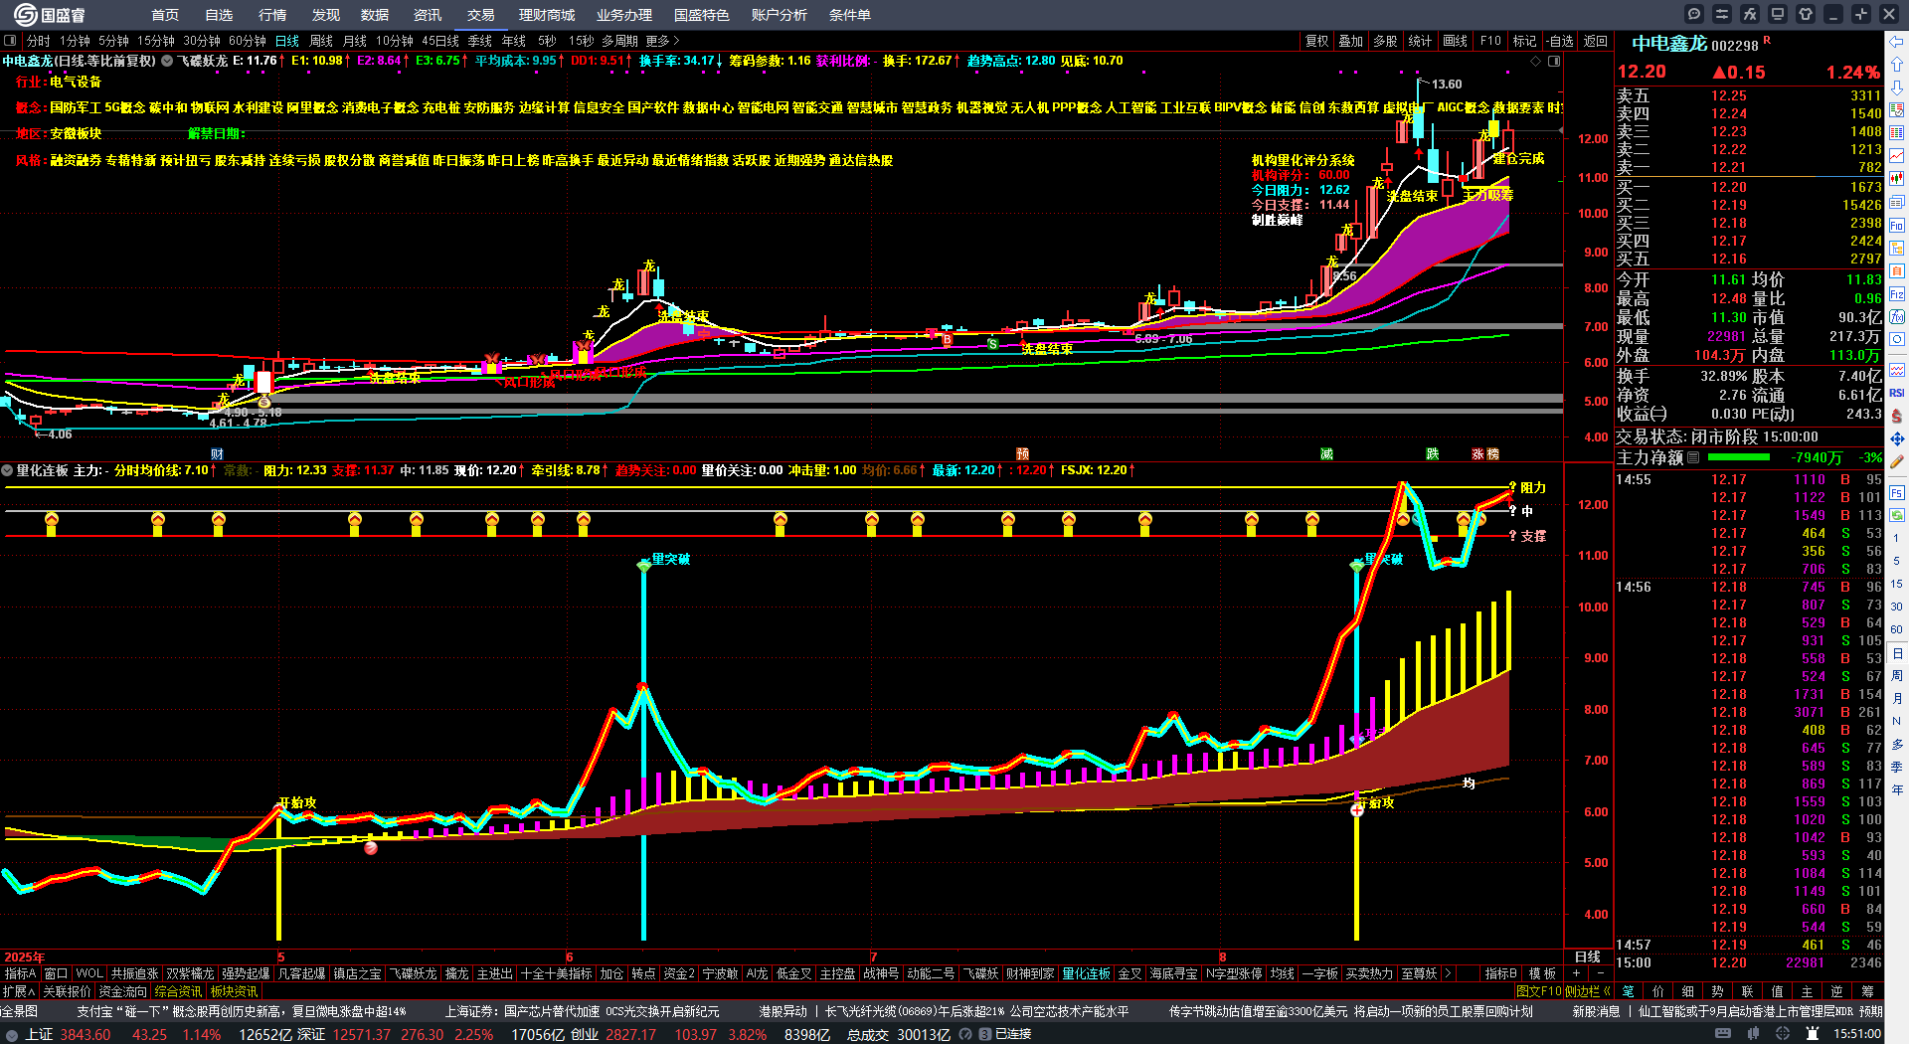Toggle the 图文F10 view
Viewport: 1909px width, 1044px height.
click(x=1539, y=991)
